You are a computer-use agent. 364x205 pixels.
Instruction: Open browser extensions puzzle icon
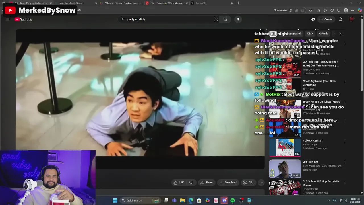point(311,10)
